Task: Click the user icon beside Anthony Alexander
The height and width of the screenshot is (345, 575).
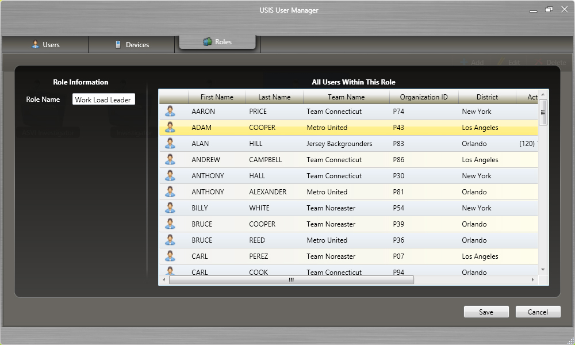Action: tap(170, 192)
